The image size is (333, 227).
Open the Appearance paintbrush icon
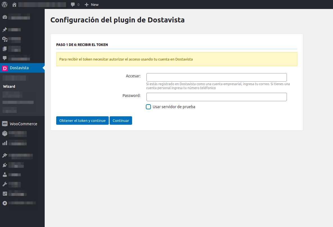(5, 156)
